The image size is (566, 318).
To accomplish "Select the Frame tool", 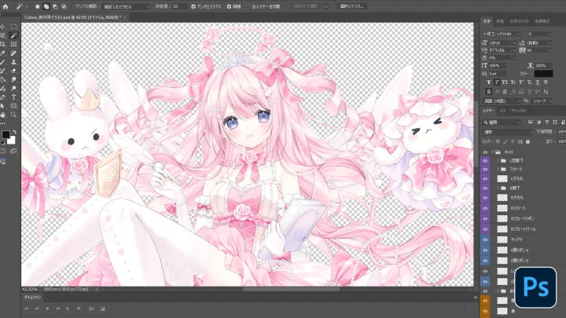I will pyautogui.click(x=13, y=44).
